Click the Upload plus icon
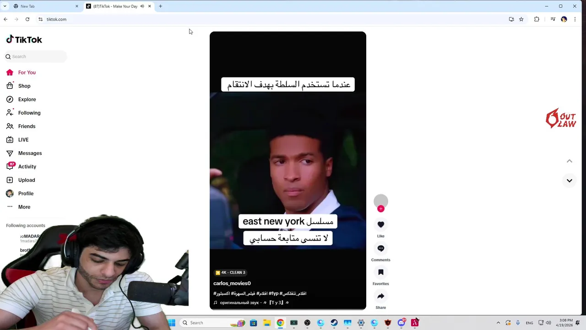 tap(10, 180)
